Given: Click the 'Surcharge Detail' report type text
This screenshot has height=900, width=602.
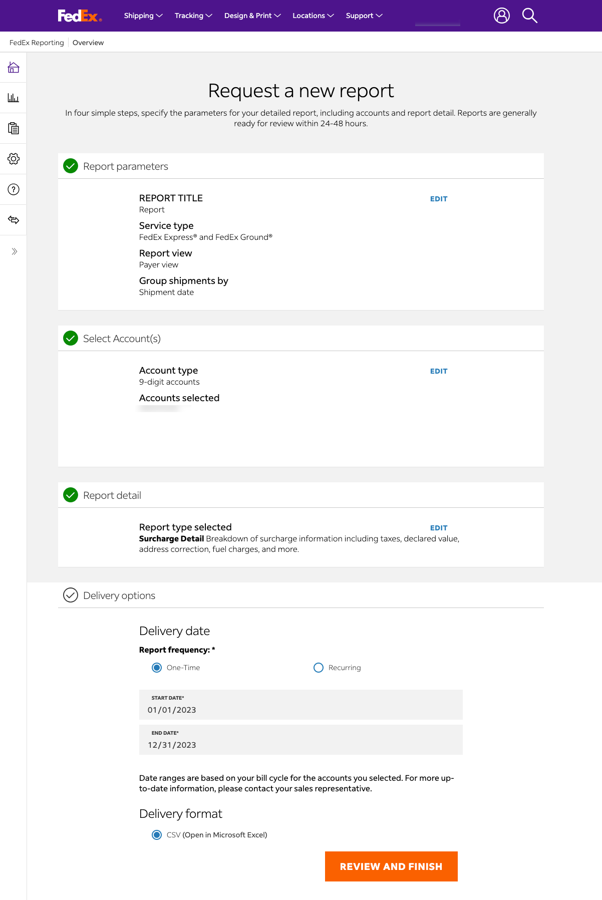Looking at the screenshot, I should click(x=171, y=539).
